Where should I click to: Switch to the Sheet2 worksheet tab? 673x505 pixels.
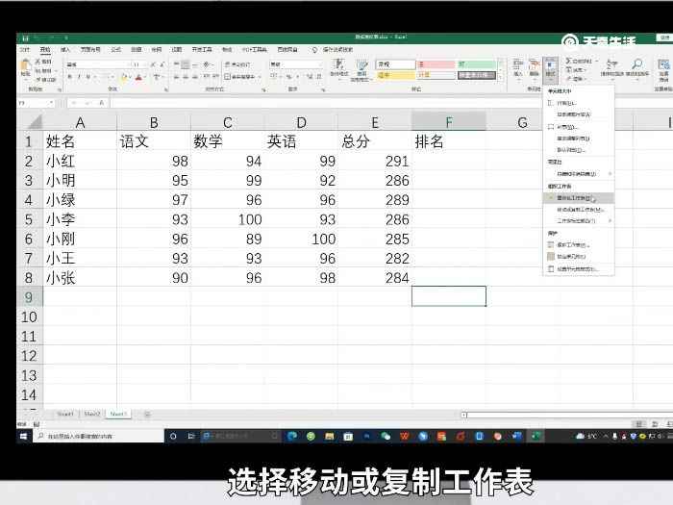click(x=92, y=414)
